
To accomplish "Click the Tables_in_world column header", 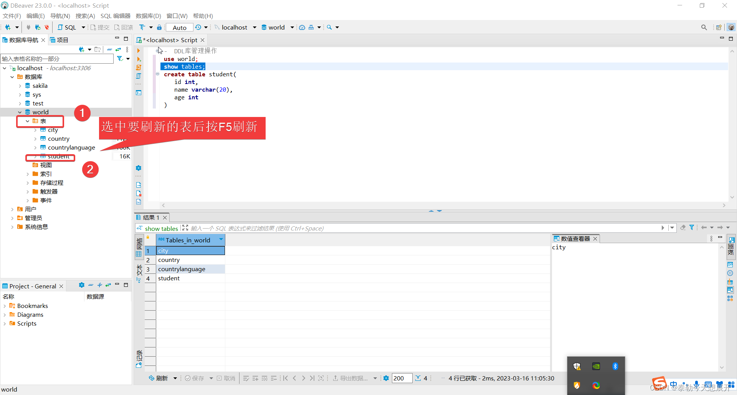I will [x=188, y=240].
